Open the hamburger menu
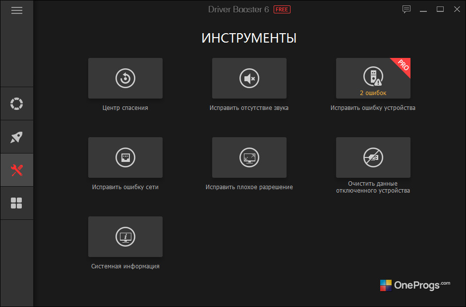 pyautogui.click(x=17, y=10)
